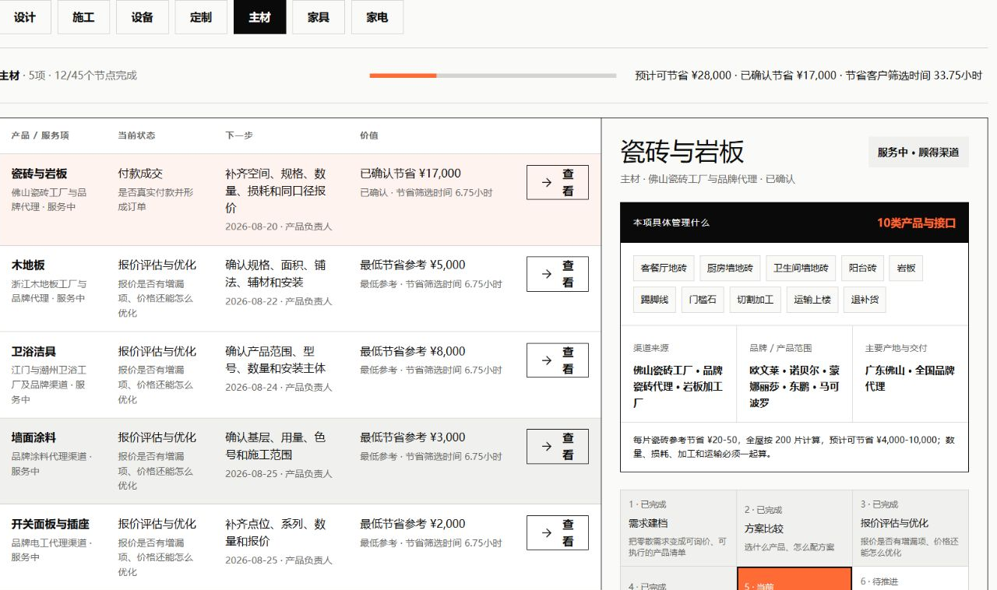
Task: Click the 最低节省参考 ¥5,000 value
Action: coord(413,265)
